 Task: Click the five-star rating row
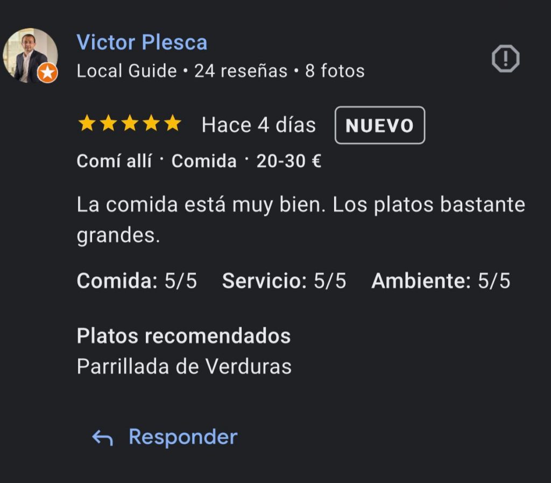129,124
